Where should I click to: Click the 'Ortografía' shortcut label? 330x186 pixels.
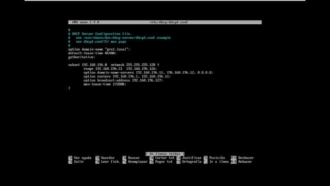click(x=192, y=162)
